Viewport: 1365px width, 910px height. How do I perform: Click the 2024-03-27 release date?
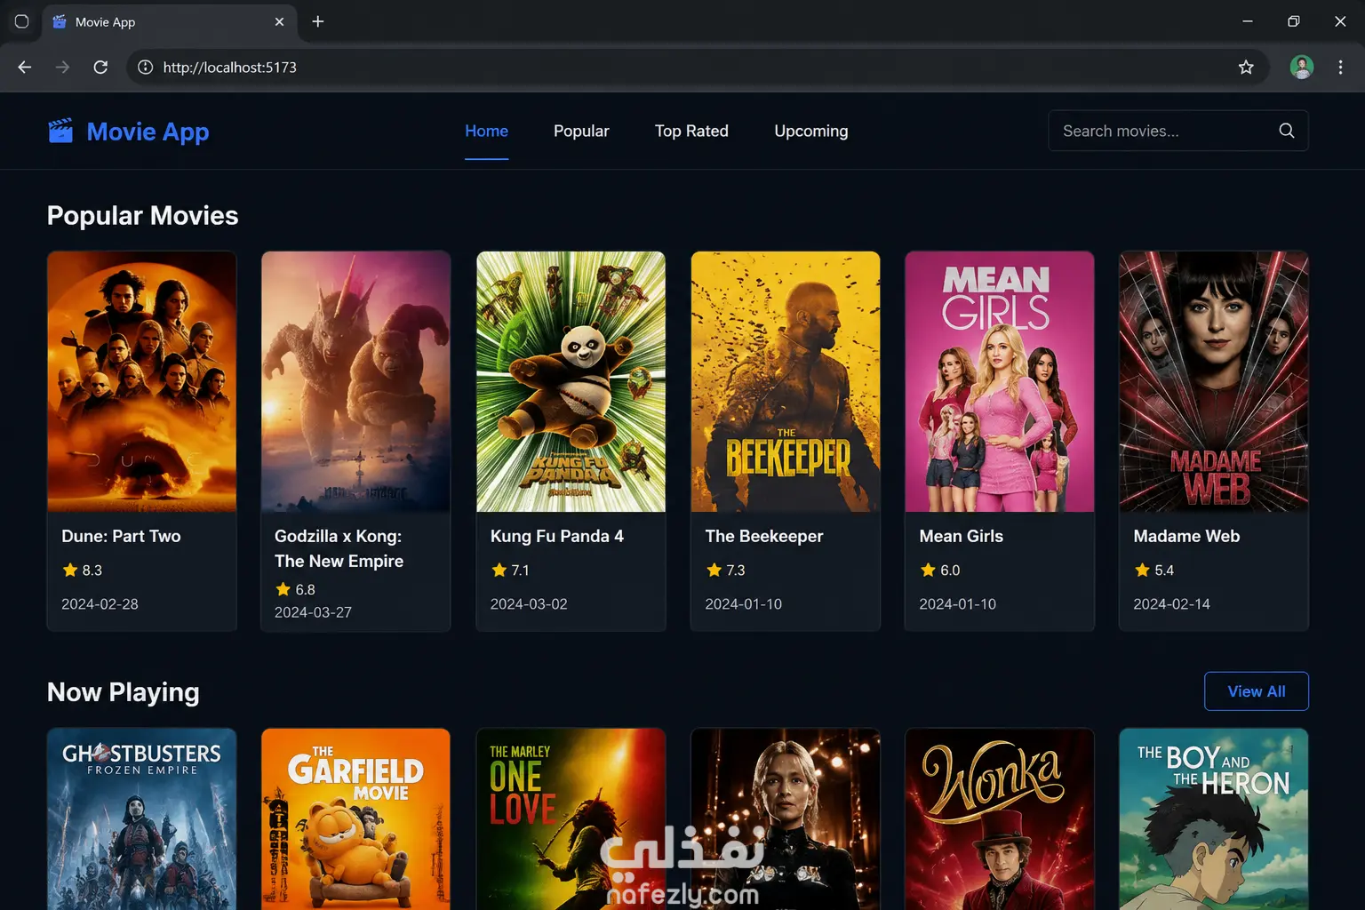[313, 612]
